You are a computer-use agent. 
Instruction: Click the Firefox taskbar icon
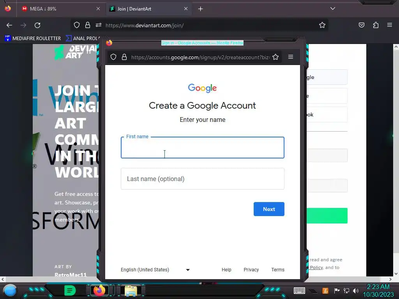[x=99, y=290]
